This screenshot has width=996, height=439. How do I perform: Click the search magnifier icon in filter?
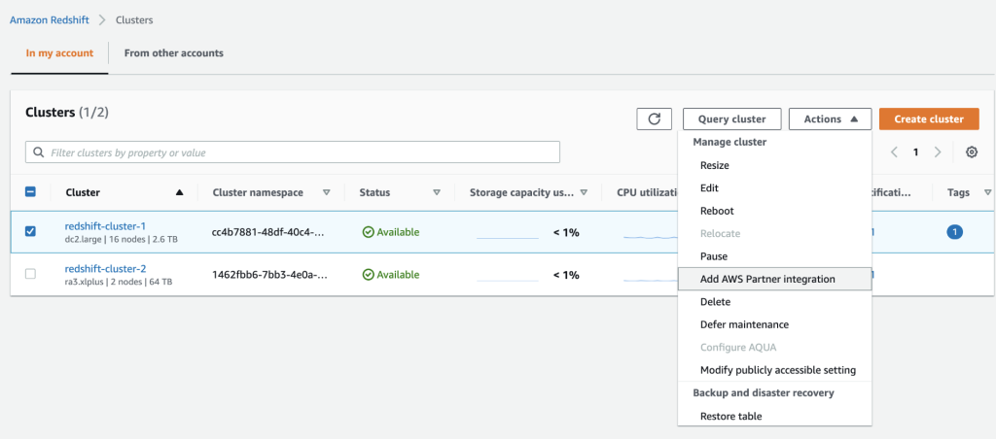[38, 152]
